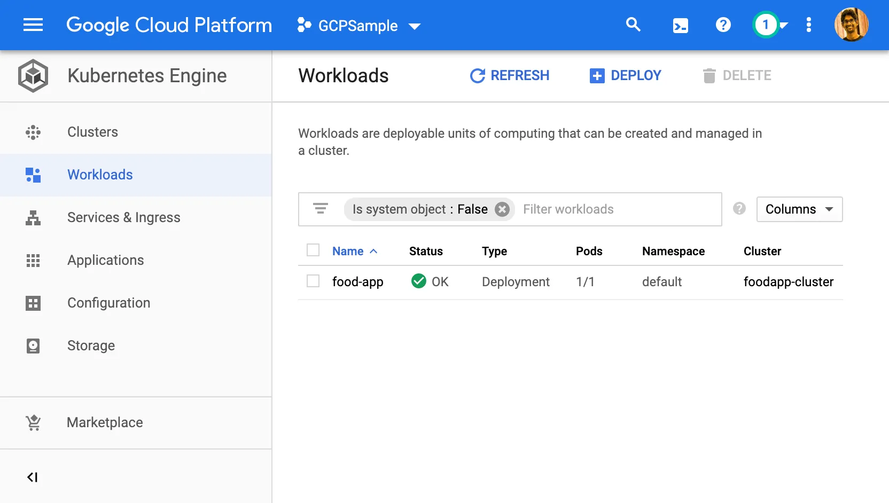Click the DELETE button
This screenshot has height=503, width=889.
click(x=737, y=76)
